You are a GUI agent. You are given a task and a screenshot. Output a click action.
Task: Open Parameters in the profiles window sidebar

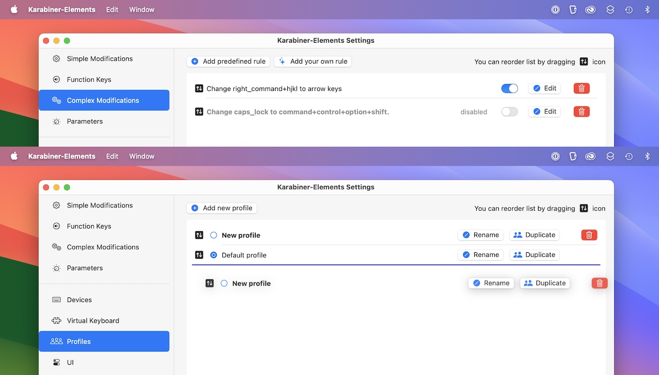click(x=104, y=268)
